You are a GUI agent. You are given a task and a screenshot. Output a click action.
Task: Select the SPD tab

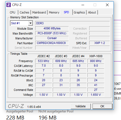66,12
